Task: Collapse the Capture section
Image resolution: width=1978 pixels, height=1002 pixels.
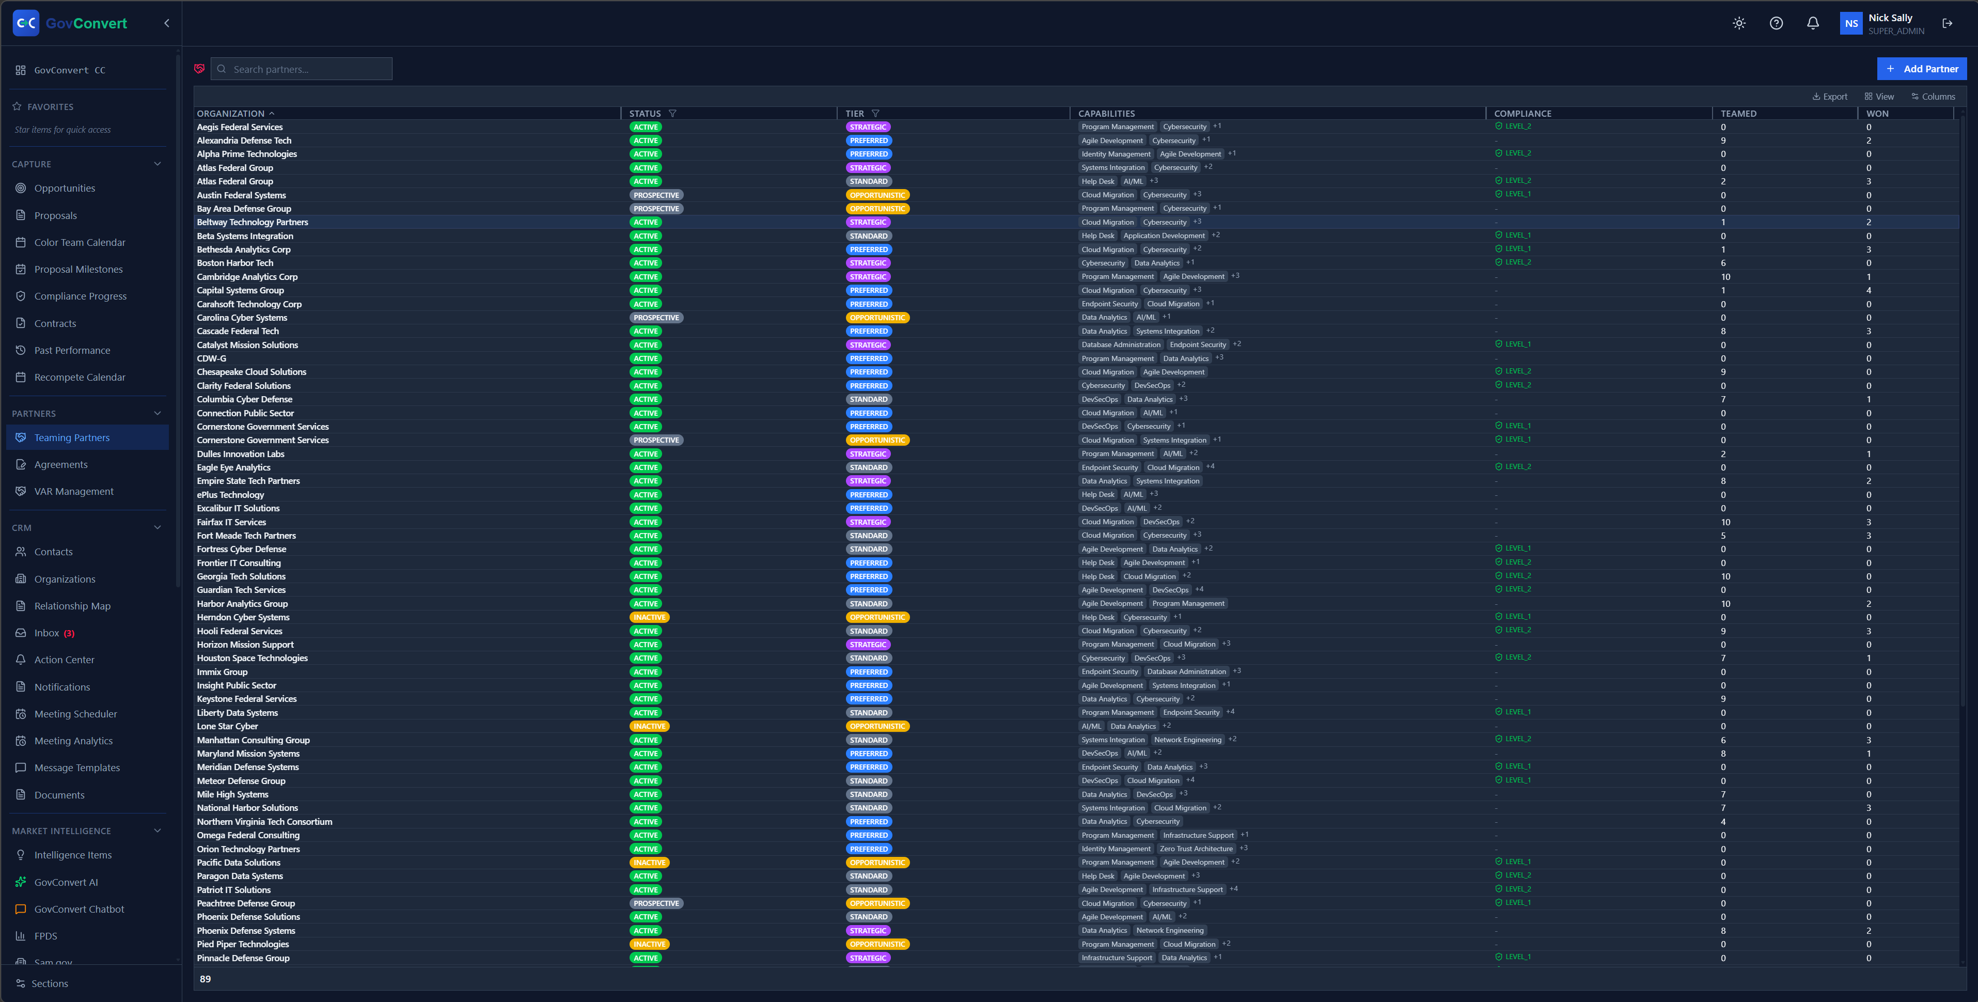Action: [158, 164]
